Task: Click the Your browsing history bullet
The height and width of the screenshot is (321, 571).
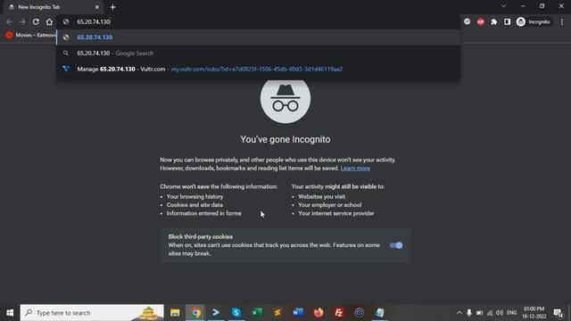Action: (194, 196)
